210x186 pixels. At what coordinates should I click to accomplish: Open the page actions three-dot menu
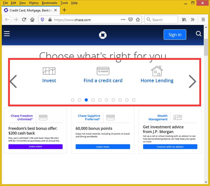[123, 20]
